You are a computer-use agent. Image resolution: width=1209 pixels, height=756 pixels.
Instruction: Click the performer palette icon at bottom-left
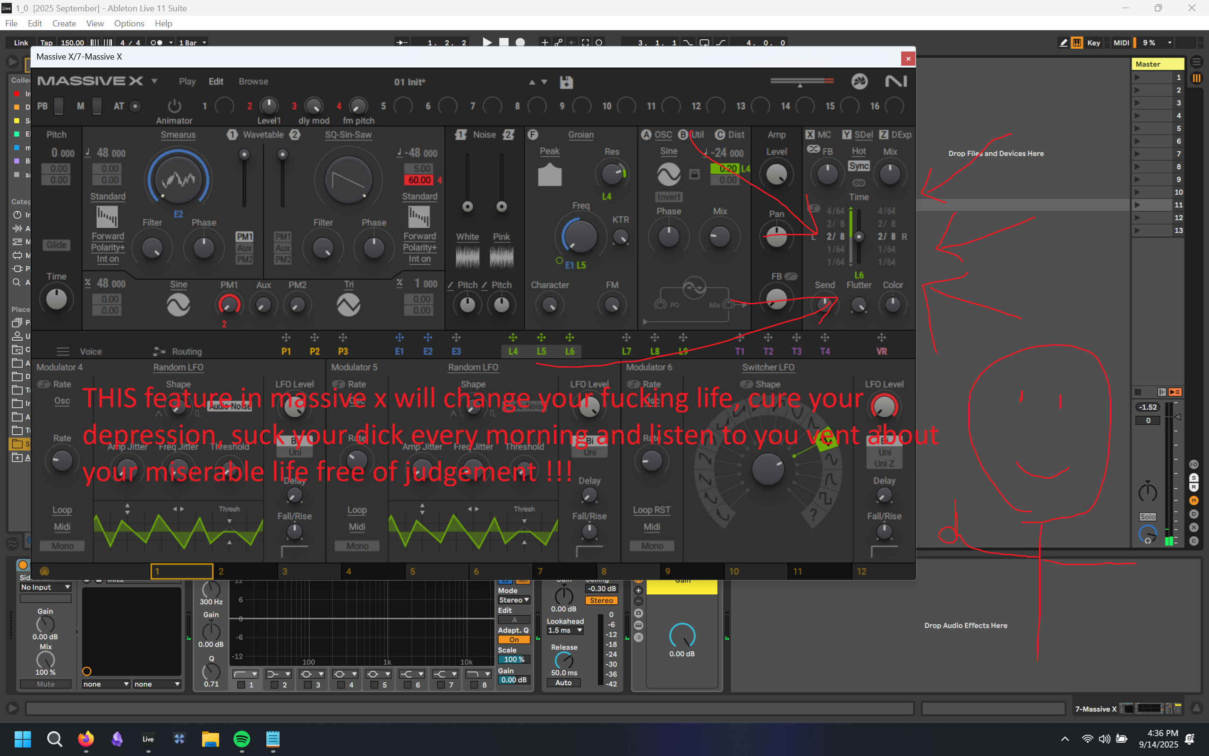pyautogui.click(x=44, y=571)
